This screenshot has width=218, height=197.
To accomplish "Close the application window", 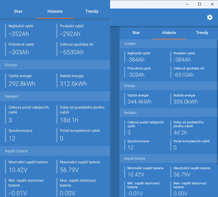I will [212, 4].
